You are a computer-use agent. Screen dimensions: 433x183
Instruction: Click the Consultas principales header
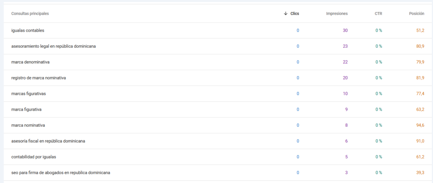click(x=30, y=14)
